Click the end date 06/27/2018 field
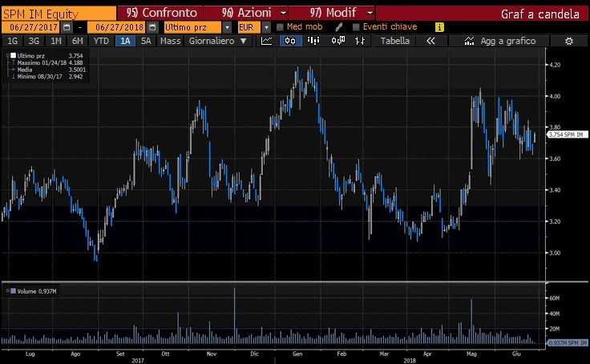The width and height of the screenshot is (590, 364). [x=117, y=27]
